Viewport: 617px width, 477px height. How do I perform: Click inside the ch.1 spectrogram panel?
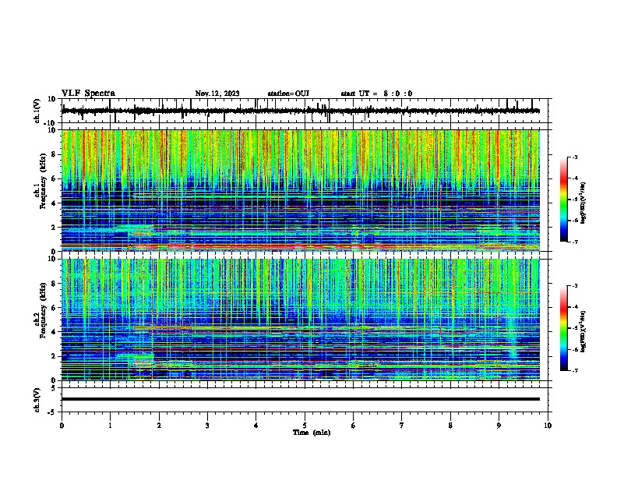pos(301,190)
